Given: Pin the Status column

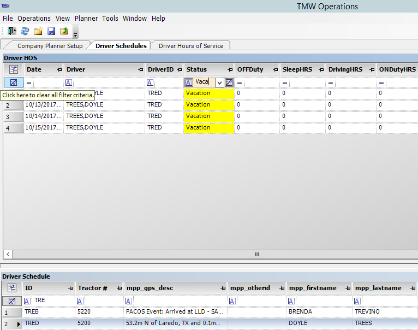Looking at the screenshot, I should coord(230,70).
